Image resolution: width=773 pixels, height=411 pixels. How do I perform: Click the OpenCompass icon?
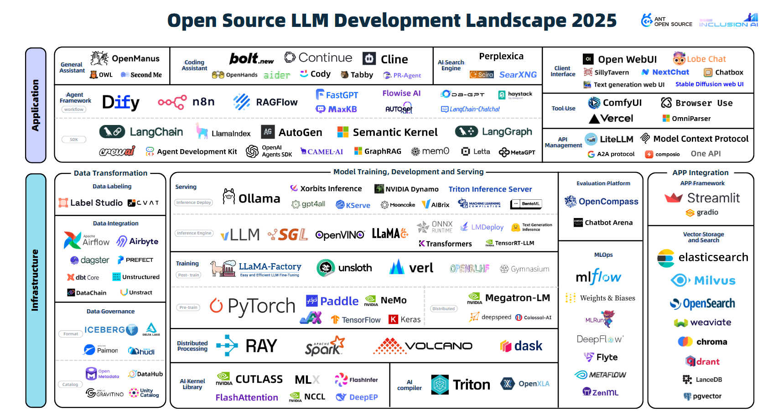571,201
